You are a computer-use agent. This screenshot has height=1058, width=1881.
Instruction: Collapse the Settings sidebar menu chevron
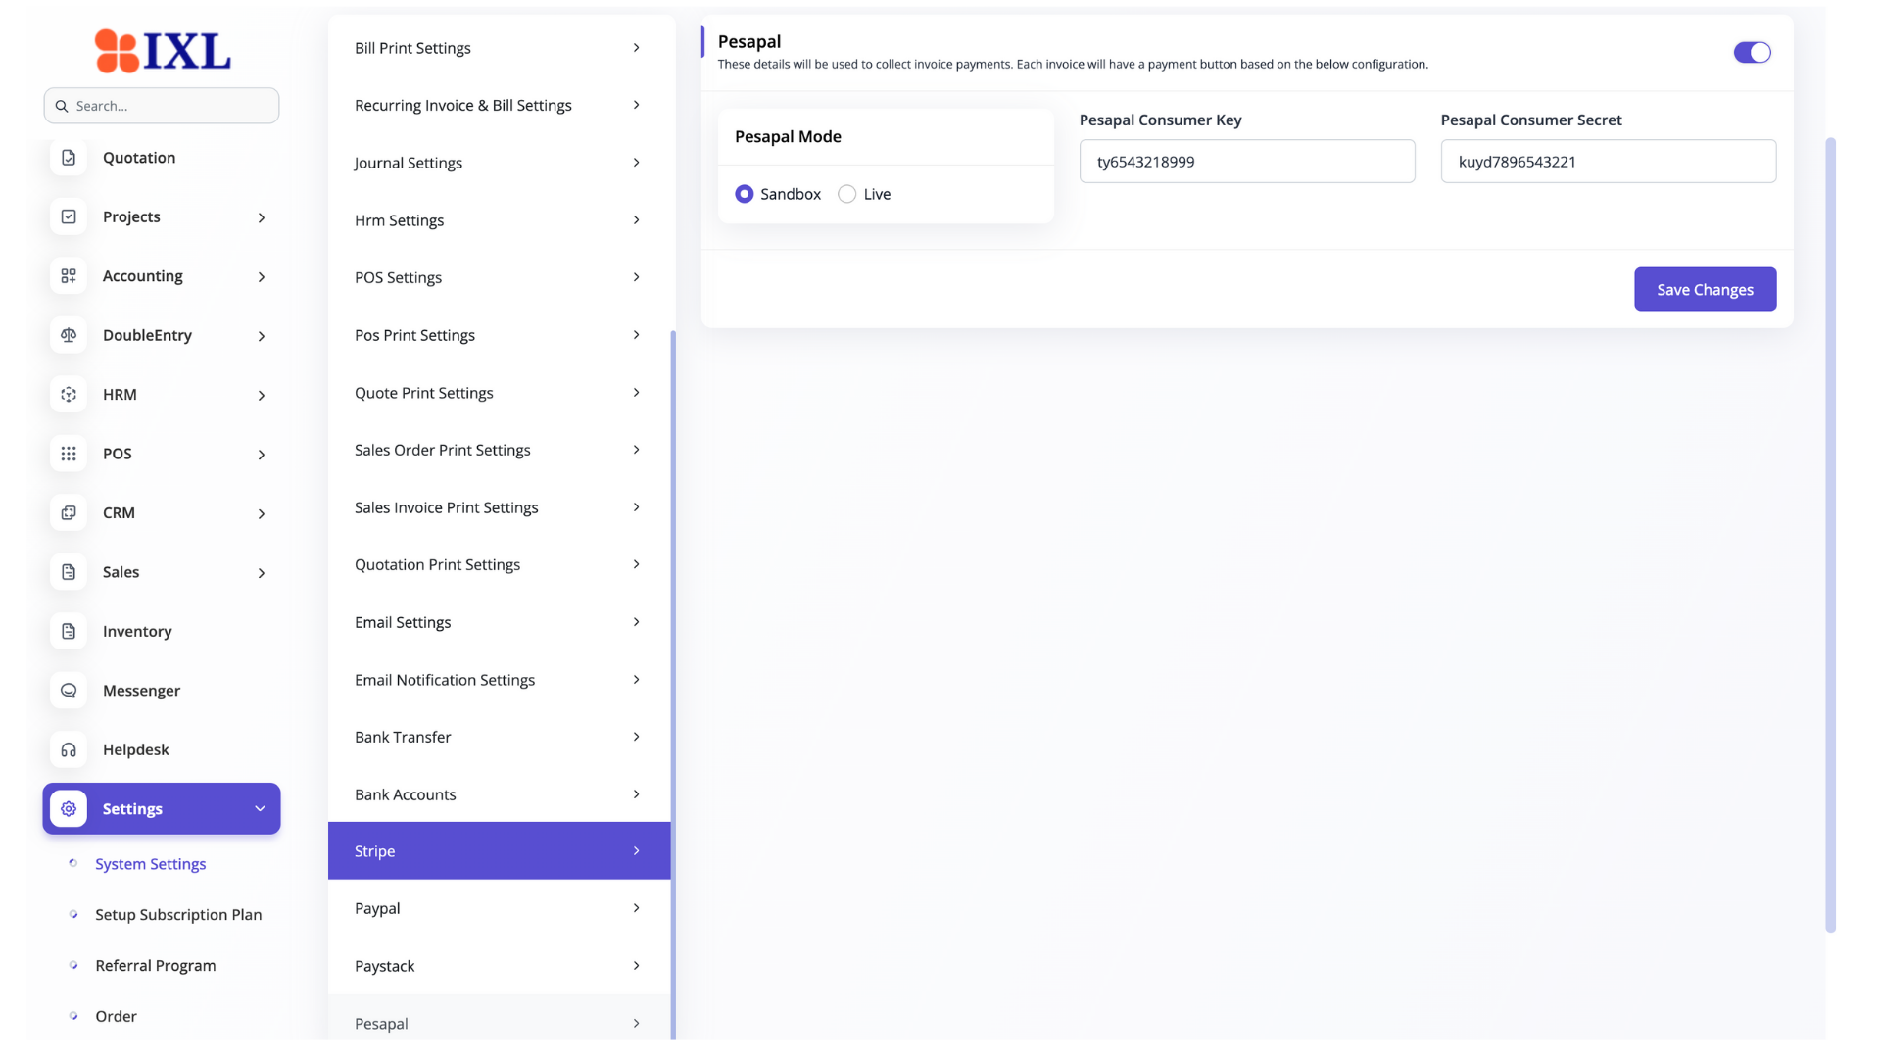coord(260,809)
